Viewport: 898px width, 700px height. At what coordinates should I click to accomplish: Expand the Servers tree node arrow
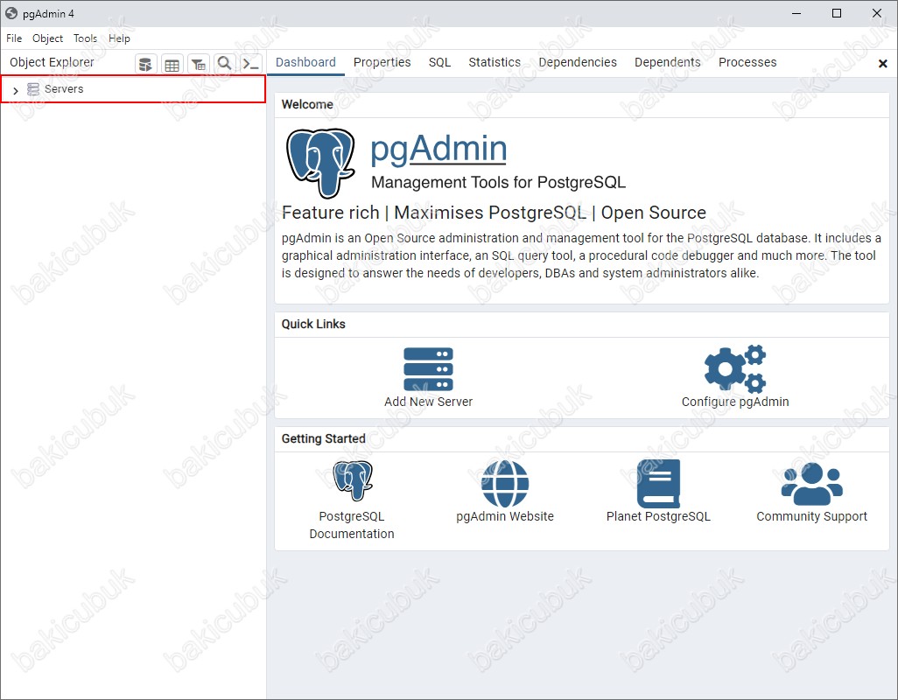16,90
